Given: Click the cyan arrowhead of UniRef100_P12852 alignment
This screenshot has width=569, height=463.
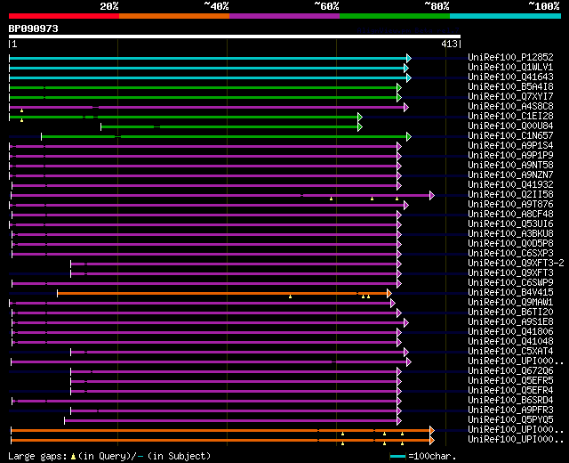Looking at the screenshot, I should [409, 58].
